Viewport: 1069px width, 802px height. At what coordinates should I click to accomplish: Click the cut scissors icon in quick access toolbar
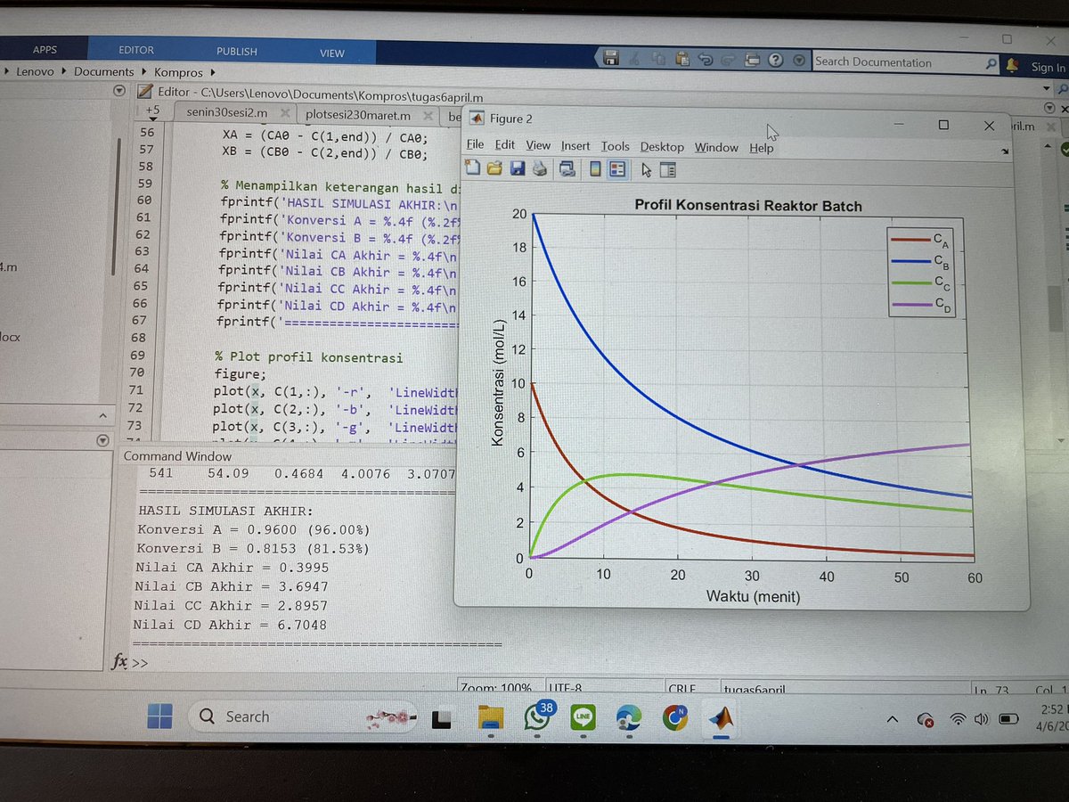pos(635,60)
